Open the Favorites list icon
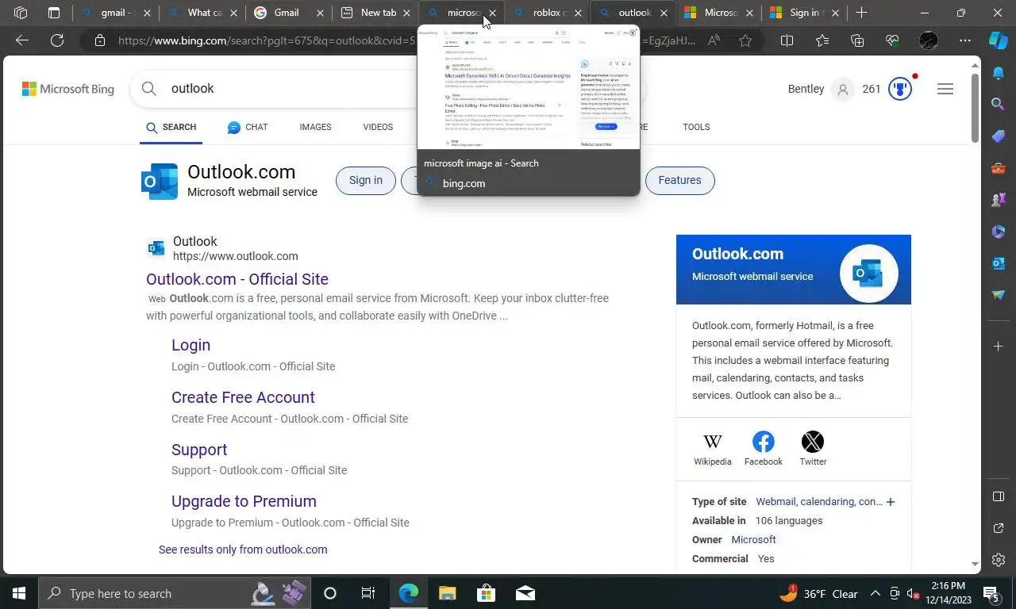 [x=822, y=40]
